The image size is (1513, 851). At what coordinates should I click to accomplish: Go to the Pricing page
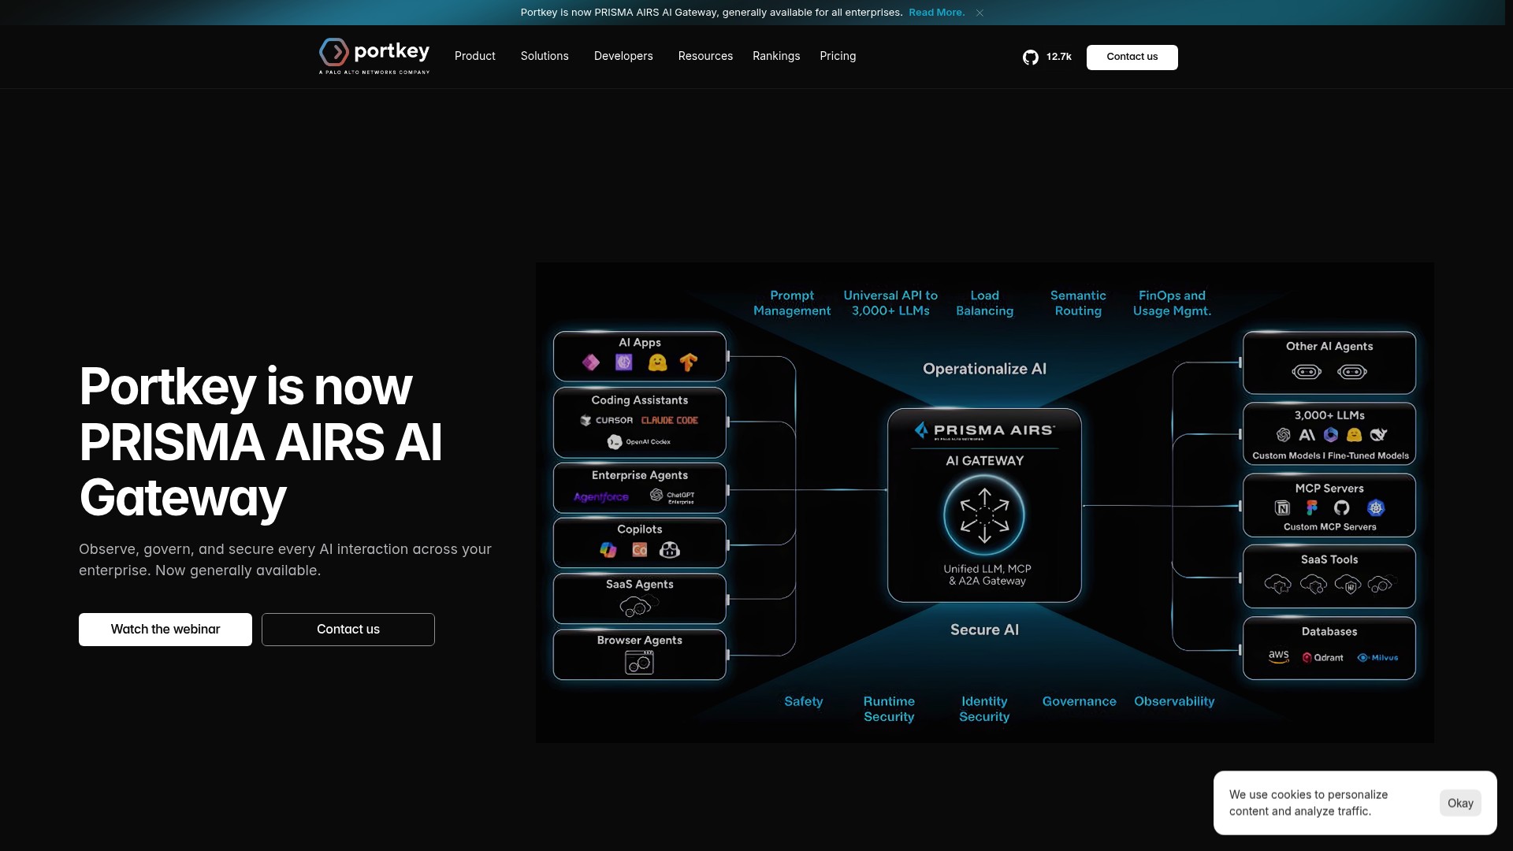click(838, 56)
